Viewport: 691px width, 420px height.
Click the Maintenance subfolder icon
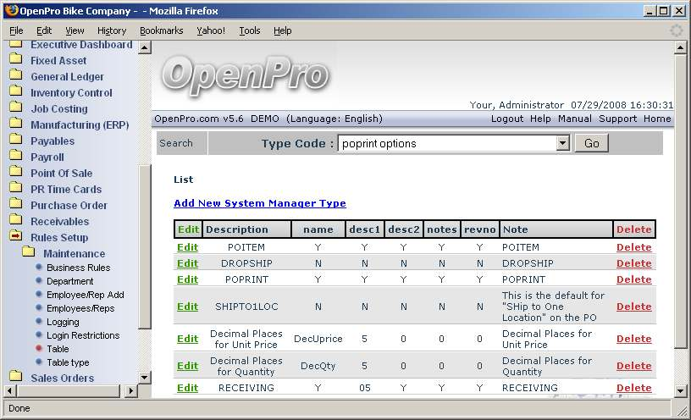click(28, 253)
